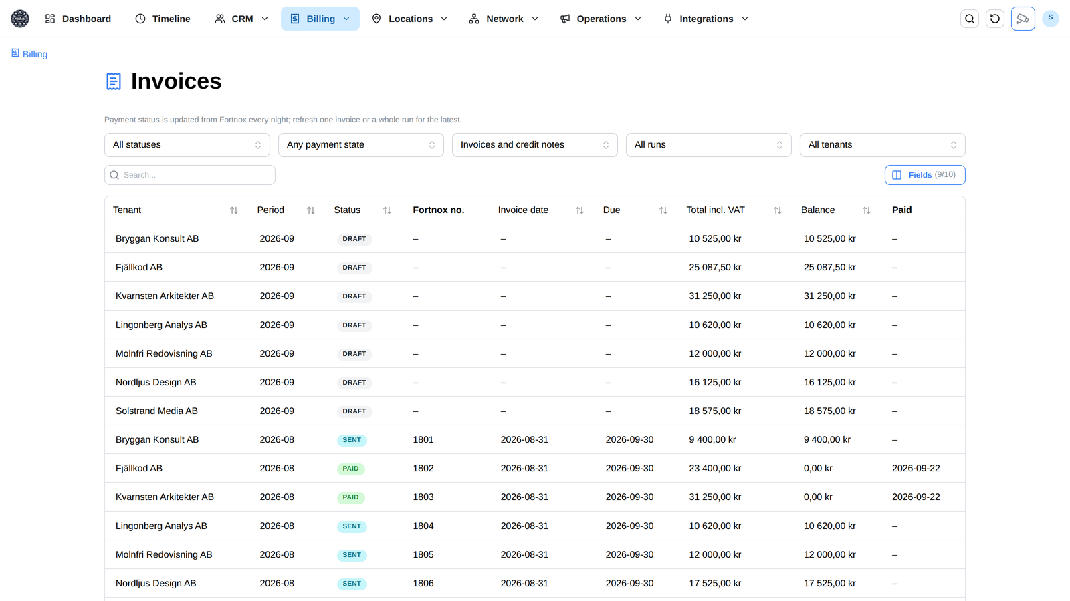Open the All tenants filter dropdown

click(883, 145)
